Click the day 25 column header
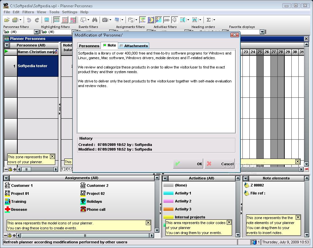 coord(260,52)
